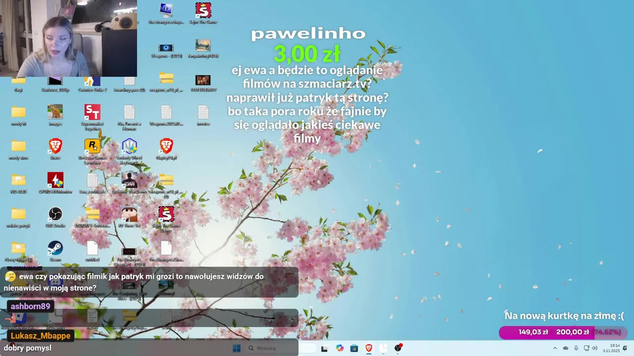Open the flagi folder

tap(18, 84)
